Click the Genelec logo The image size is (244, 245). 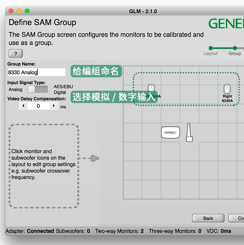coord(226,23)
